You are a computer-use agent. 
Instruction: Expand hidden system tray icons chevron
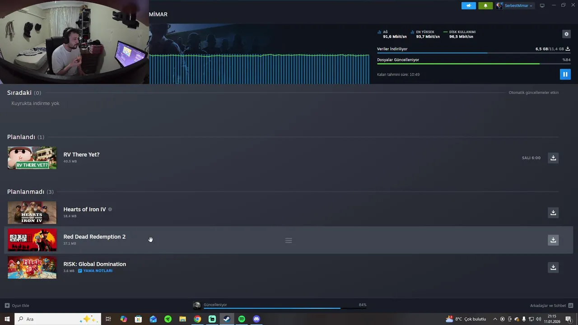click(495, 319)
